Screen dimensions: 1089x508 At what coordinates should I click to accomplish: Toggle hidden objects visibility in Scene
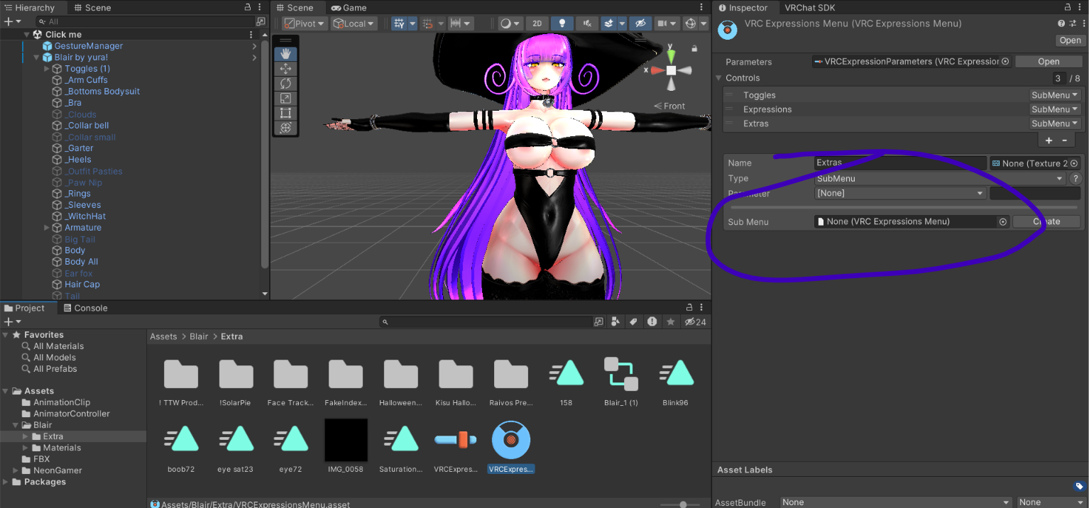[x=640, y=23]
